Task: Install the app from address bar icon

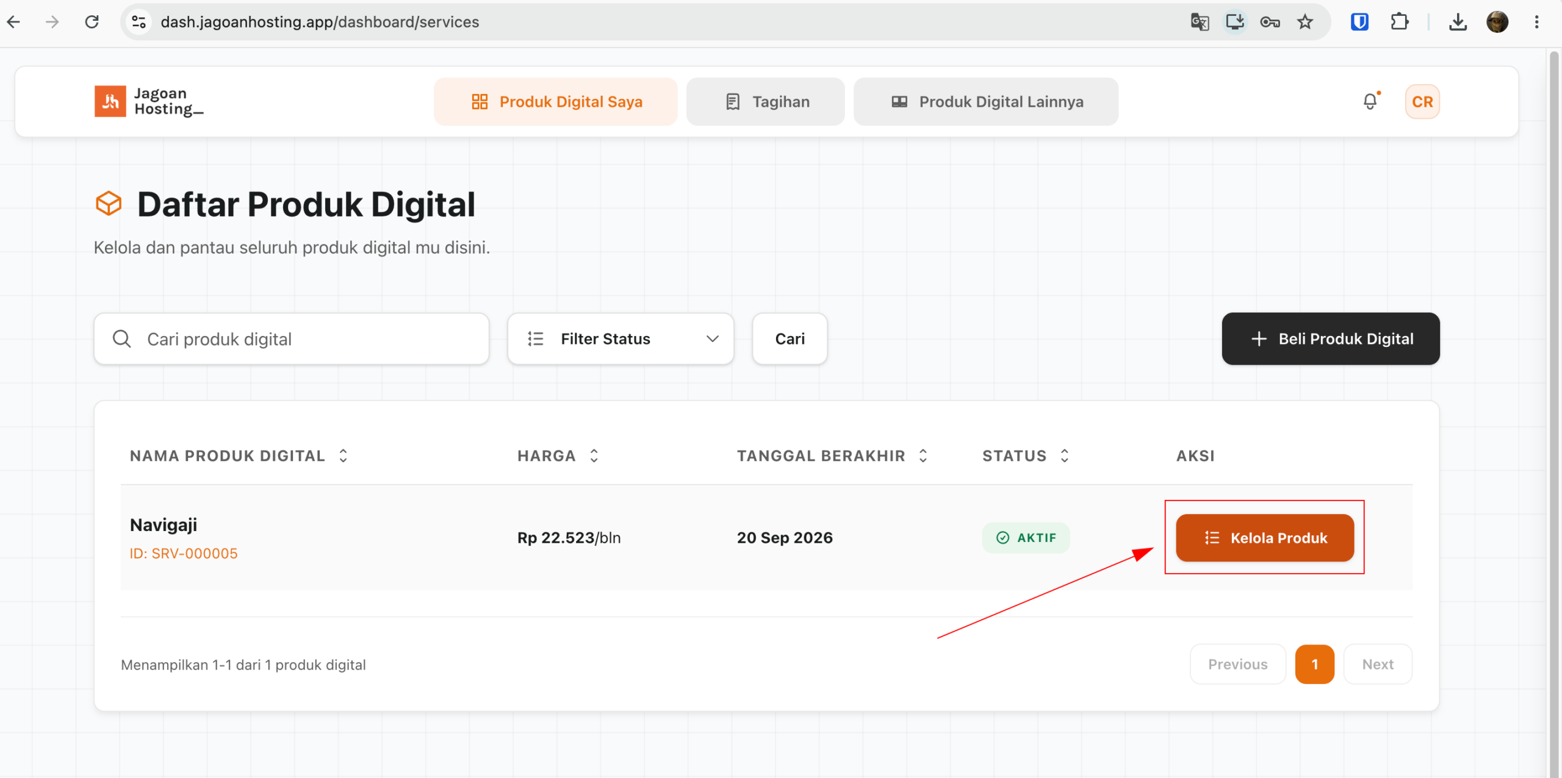Action: pos(1235,22)
